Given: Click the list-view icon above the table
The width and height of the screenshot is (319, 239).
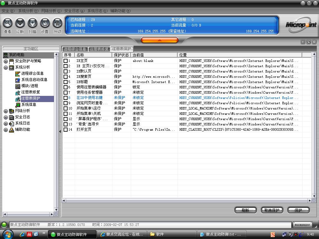Looking at the screenshot, I should click(x=303, y=42).
